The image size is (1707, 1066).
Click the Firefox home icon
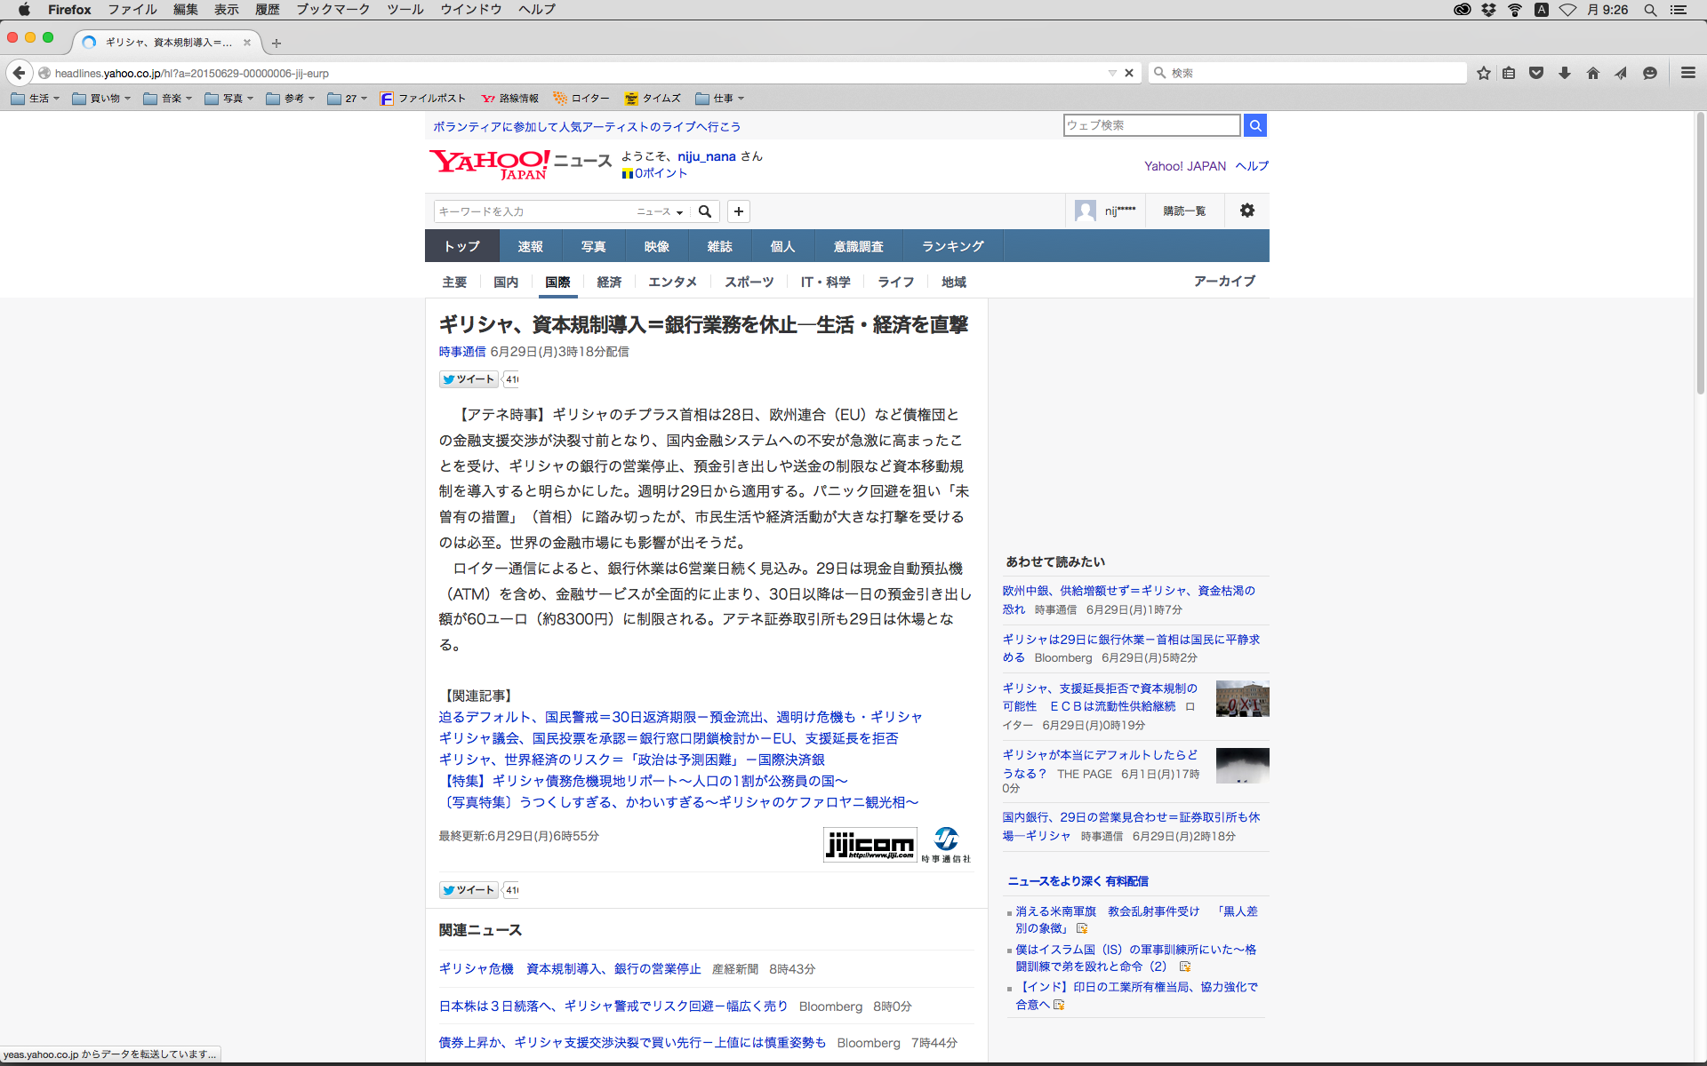(1592, 73)
